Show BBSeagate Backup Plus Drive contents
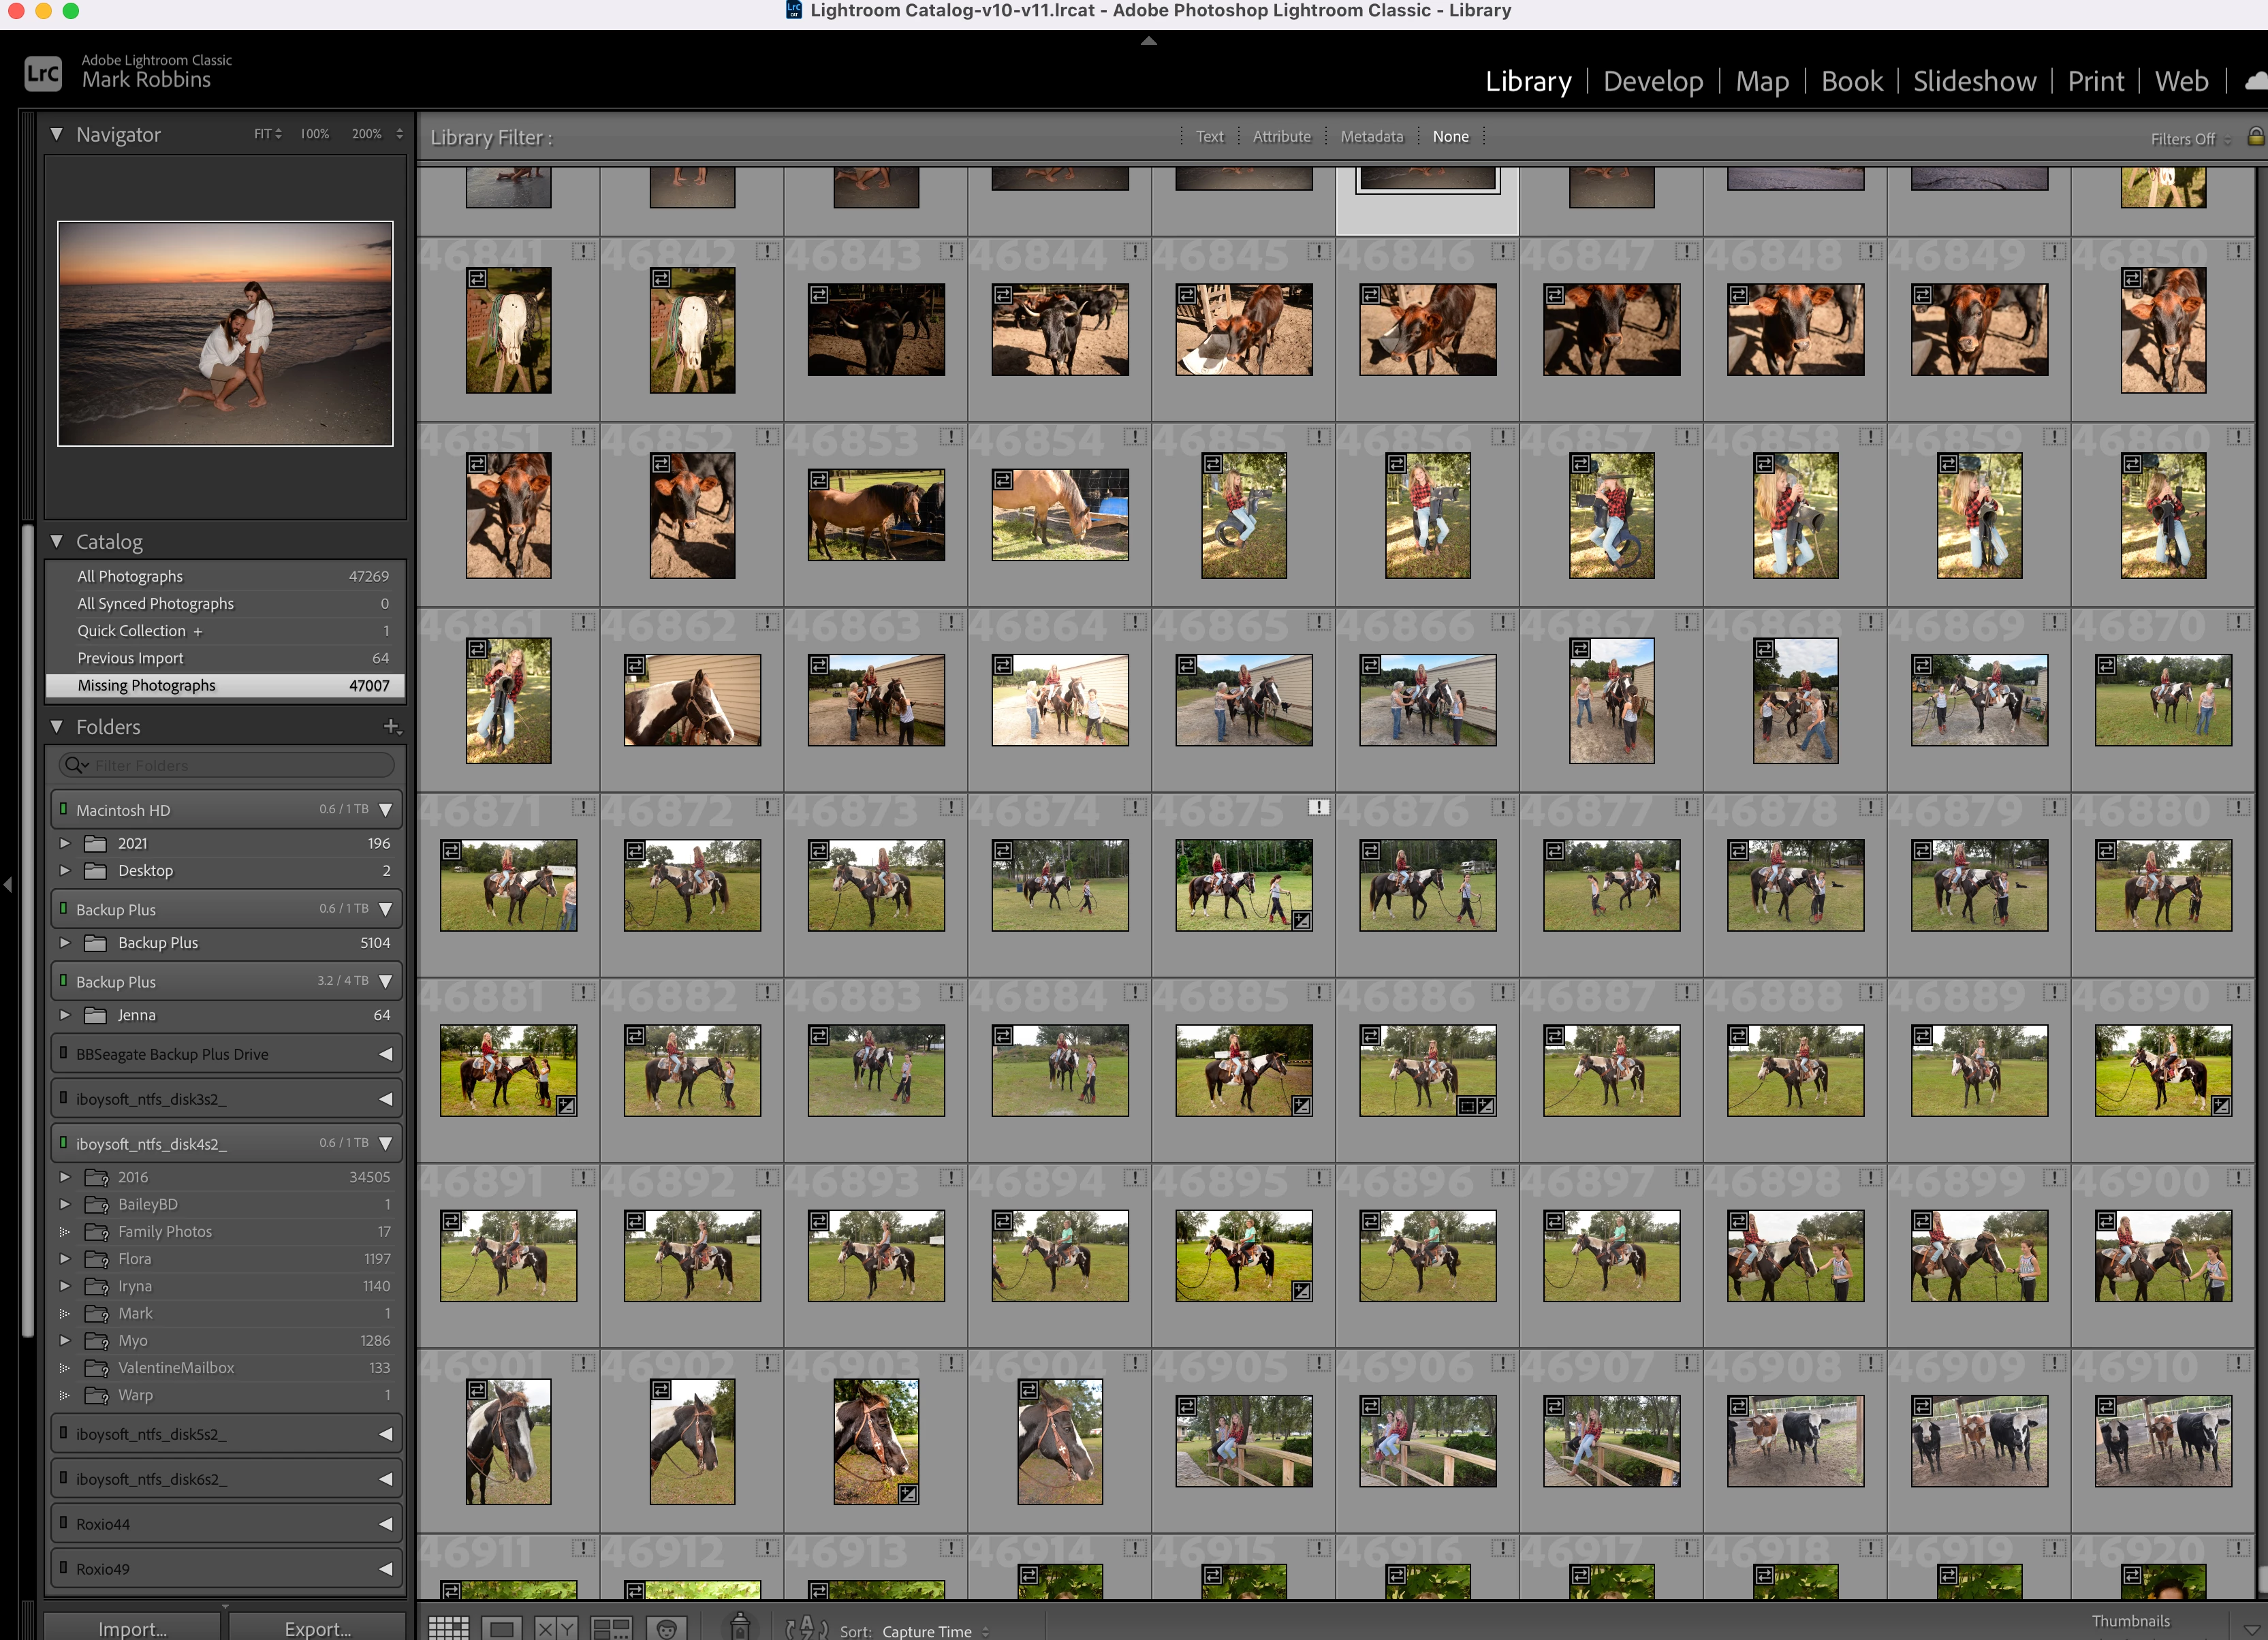This screenshot has width=2268, height=1640. coord(386,1054)
